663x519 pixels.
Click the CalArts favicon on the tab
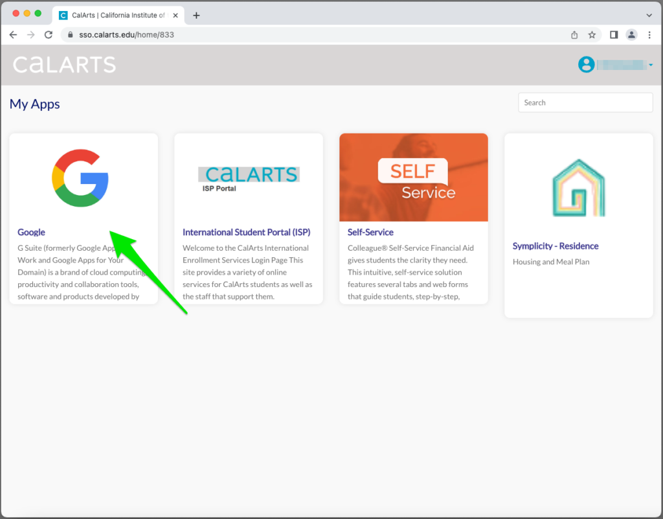(63, 16)
